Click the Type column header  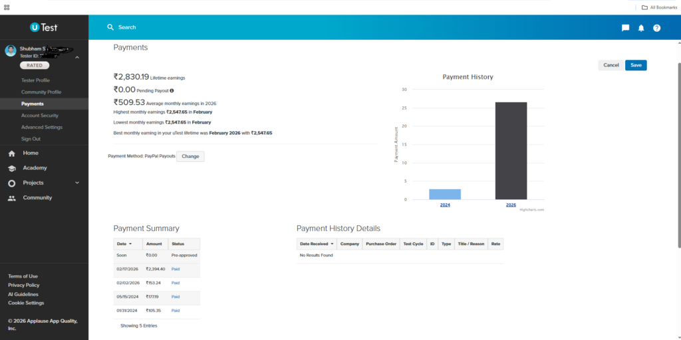pos(446,244)
